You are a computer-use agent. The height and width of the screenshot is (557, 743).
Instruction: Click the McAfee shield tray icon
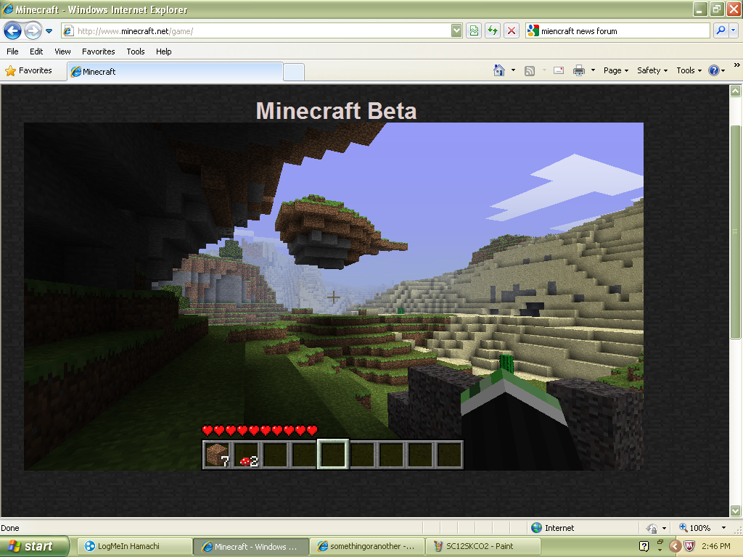pyautogui.click(x=689, y=546)
